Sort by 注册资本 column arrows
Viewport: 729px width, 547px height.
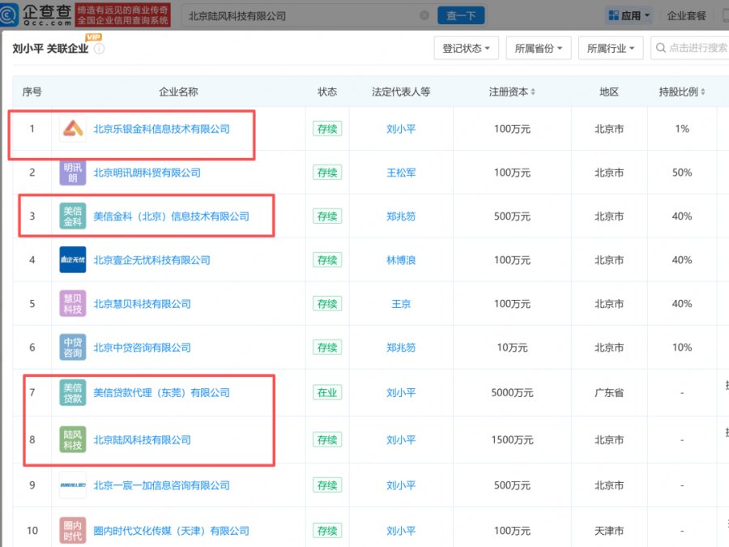(533, 92)
